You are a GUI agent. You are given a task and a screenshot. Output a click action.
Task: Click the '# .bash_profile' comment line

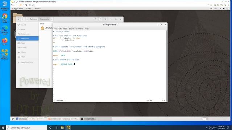point(61,31)
